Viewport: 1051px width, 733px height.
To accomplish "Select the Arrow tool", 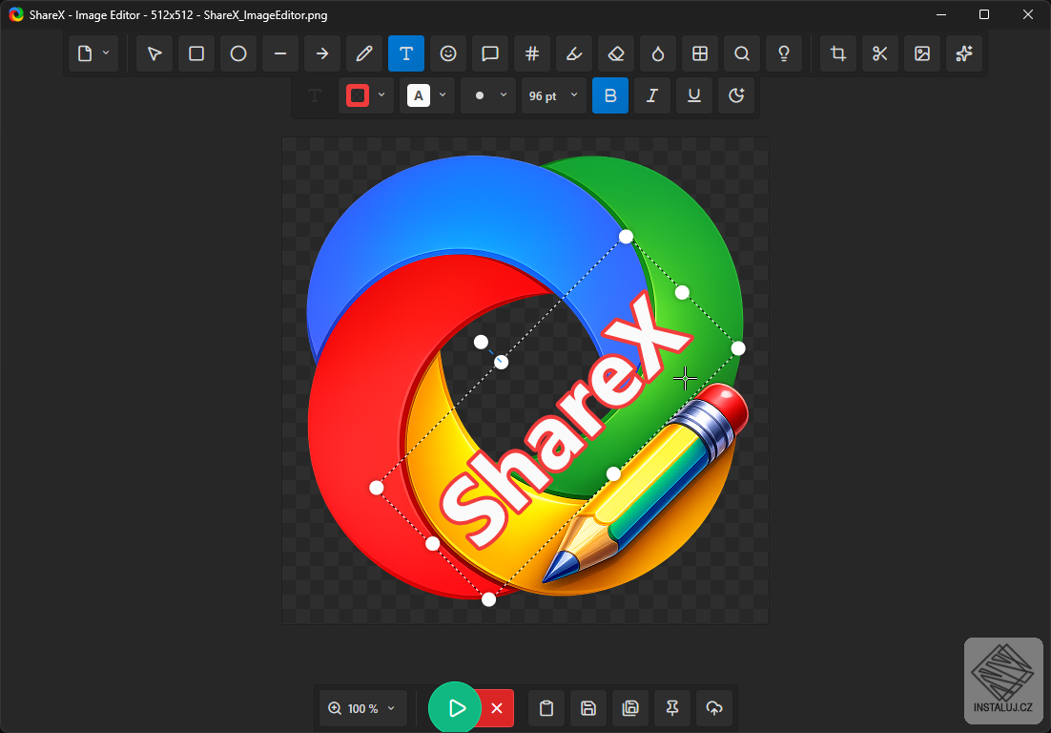I will 322,53.
